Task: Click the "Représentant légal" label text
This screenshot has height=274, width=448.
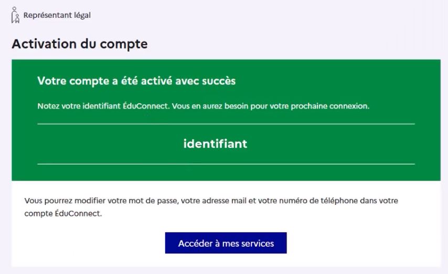Action: [57, 15]
